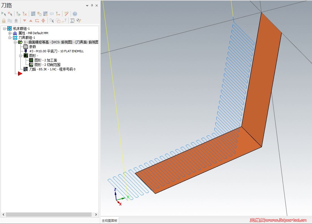Click the 刀路 - 85.3K - 1.NC toolpath icon

tap(25, 69)
